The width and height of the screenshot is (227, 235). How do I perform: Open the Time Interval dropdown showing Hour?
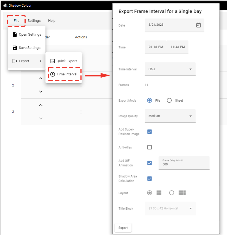coord(170,69)
